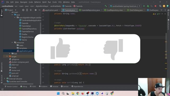The height and width of the screenshot is (96, 170).
Task: Expand the test folder
Action: point(10,54)
